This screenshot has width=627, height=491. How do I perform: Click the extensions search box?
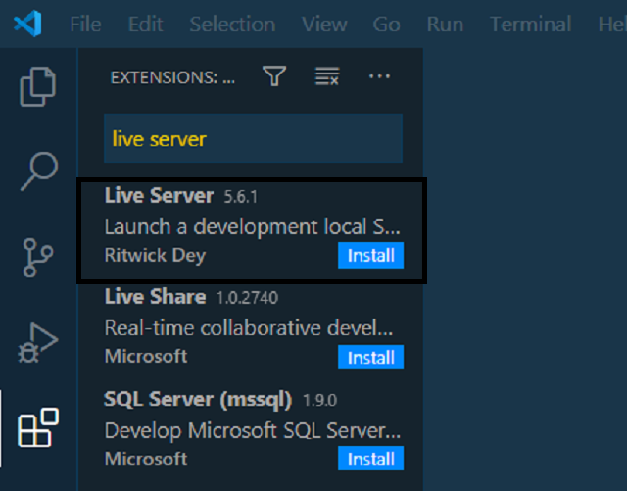(x=253, y=138)
